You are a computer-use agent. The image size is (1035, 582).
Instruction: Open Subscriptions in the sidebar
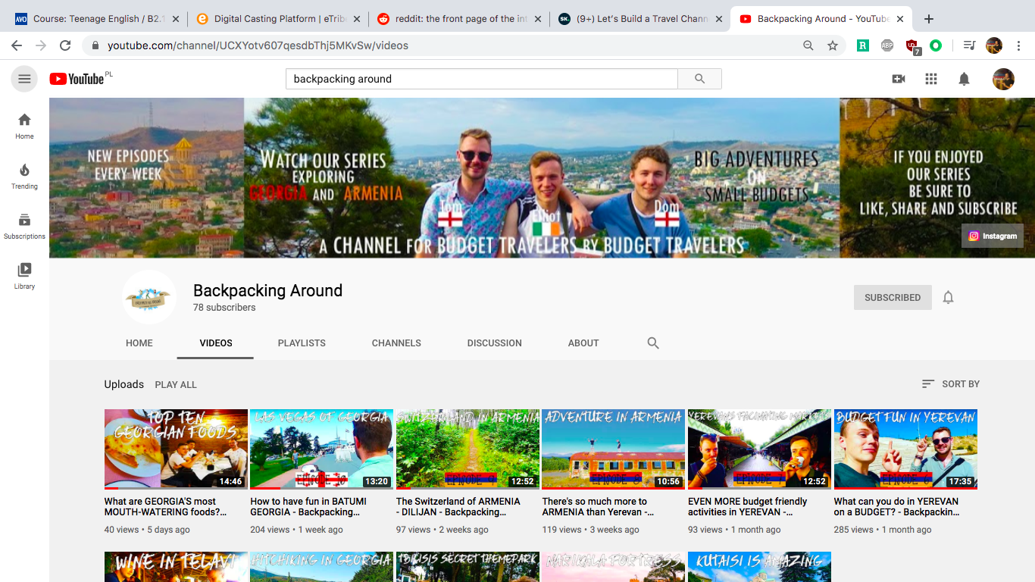pyautogui.click(x=24, y=226)
